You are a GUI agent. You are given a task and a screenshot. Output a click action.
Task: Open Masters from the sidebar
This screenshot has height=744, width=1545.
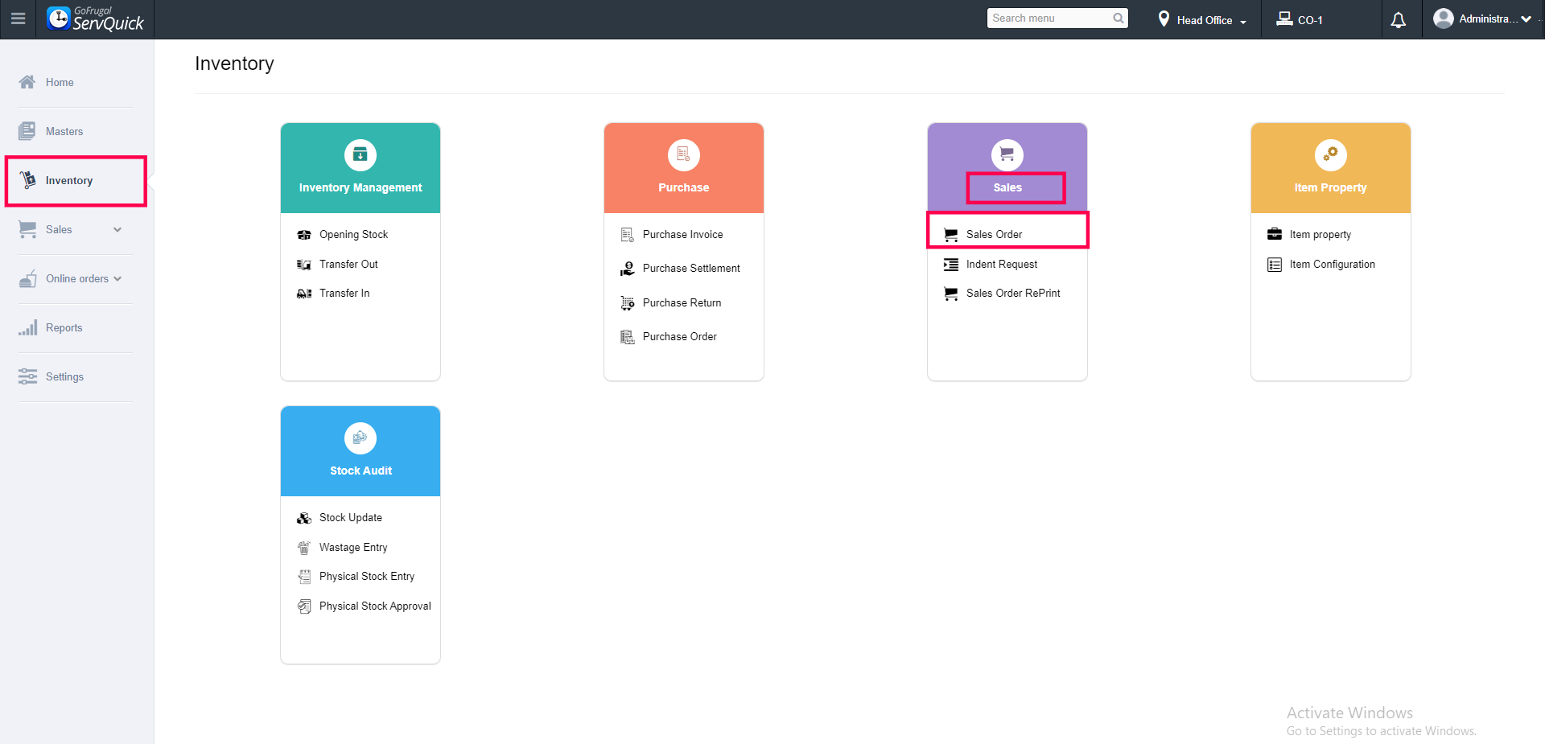pyautogui.click(x=64, y=131)
